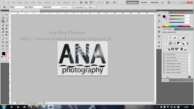Open the Arrange Documents dropdown
Image resolution: width=194 pixels, height=109 pixels.
tap(108, 2)
